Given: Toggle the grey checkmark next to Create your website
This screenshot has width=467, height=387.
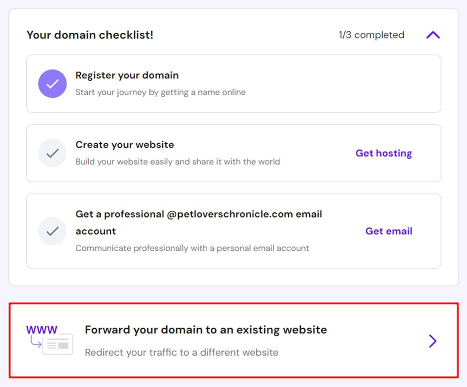Looking at the screenshot, I should 52,153.
